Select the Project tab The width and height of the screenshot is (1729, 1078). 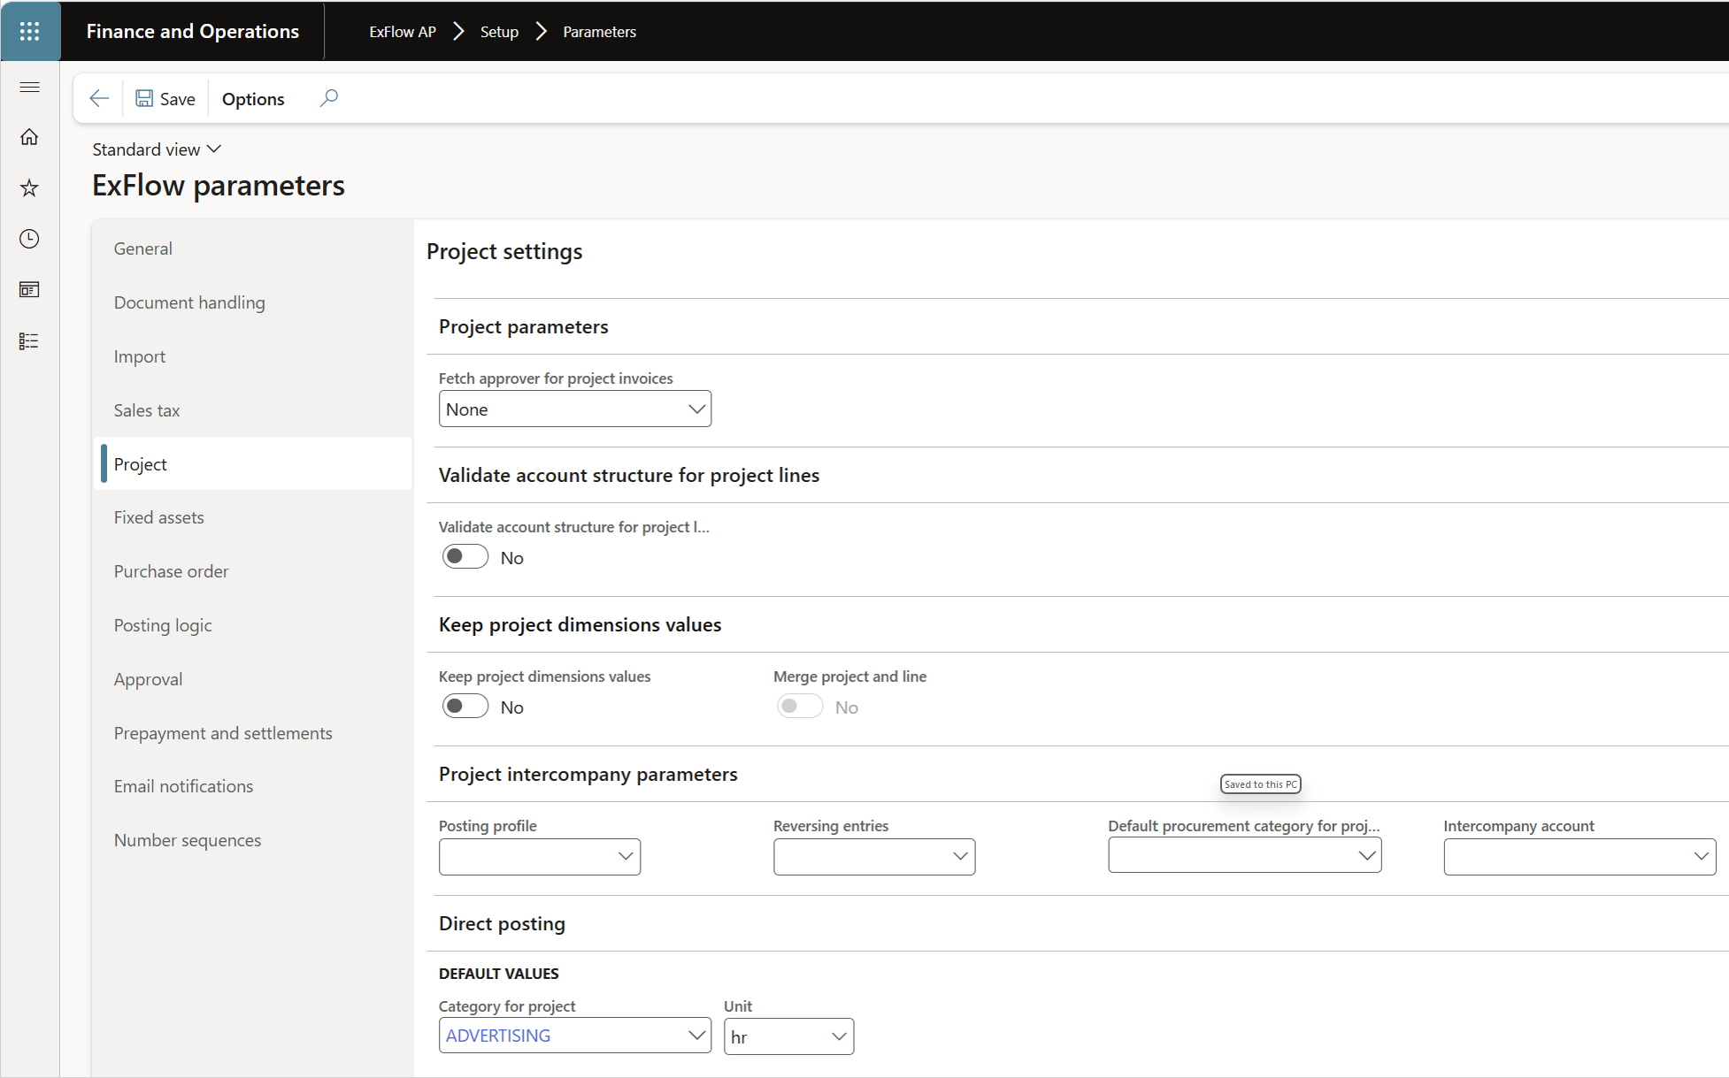coord(252,464)
